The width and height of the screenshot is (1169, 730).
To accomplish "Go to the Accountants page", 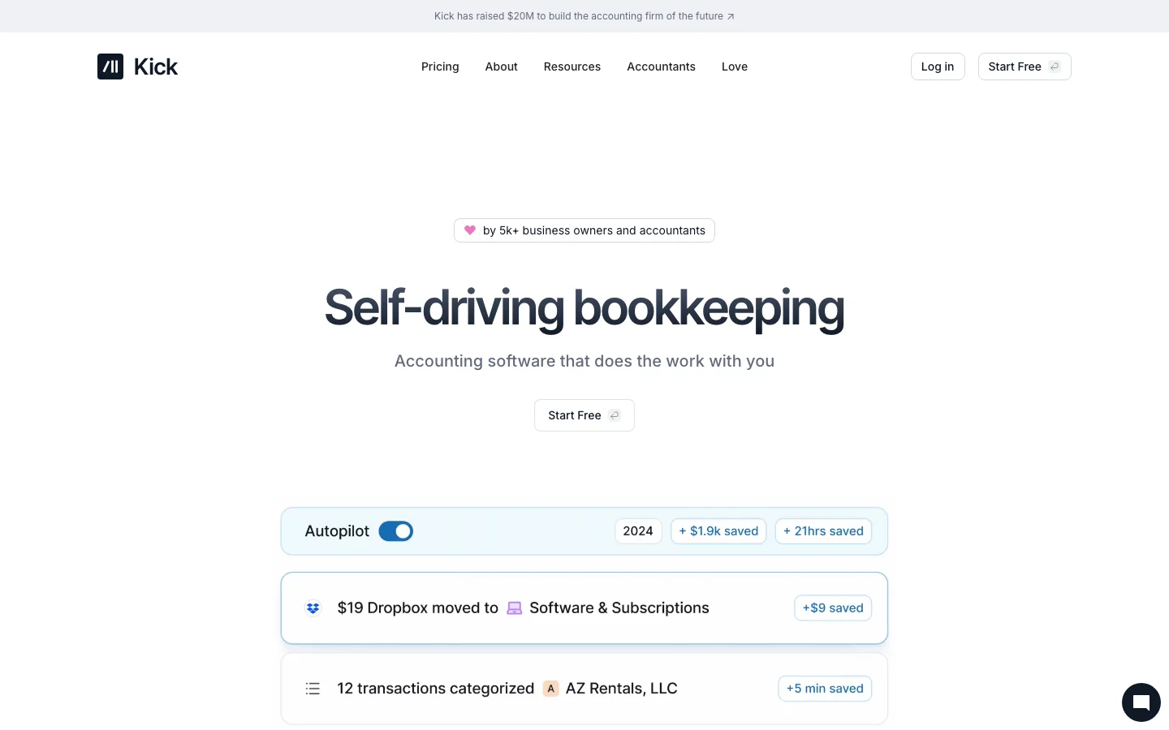I will coord(661,67).
